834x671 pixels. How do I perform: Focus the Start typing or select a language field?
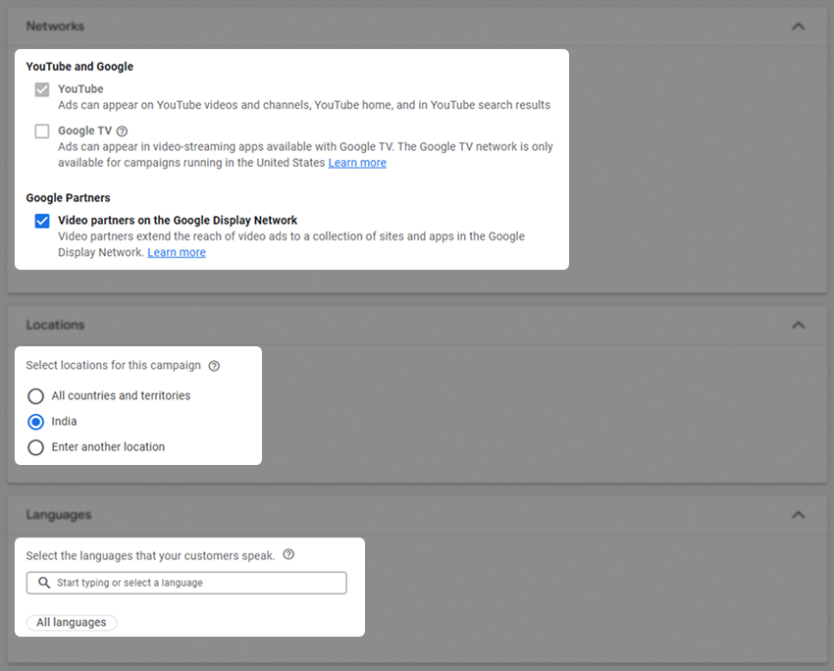pos(186,583)
